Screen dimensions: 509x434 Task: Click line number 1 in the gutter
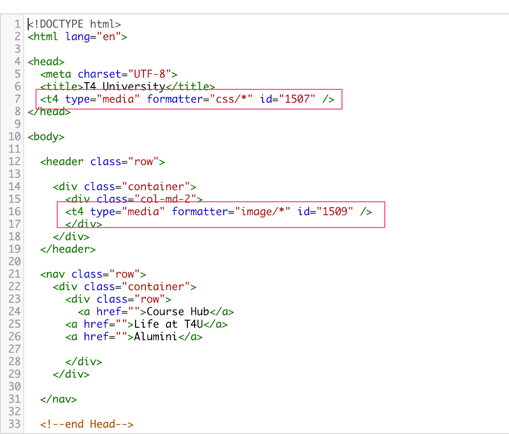(x=17, y=24)
